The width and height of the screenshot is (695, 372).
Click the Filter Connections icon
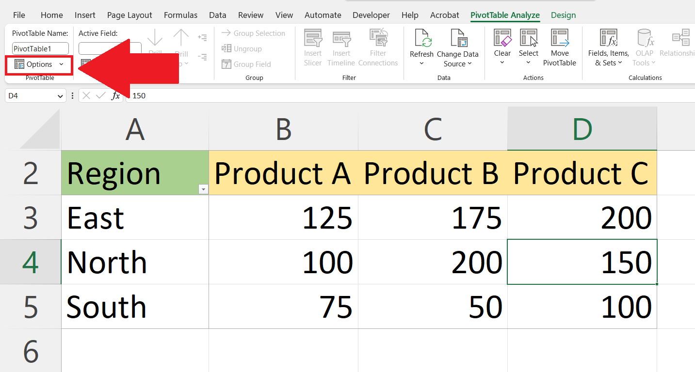(x=378, y=39)
